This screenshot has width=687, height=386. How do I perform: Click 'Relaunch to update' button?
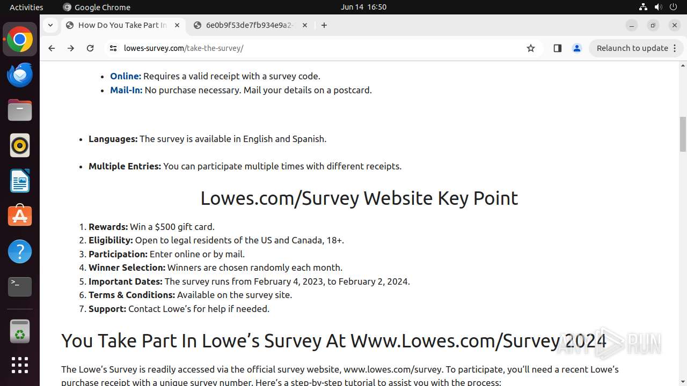pyautogui.click(x=632, y=48)
